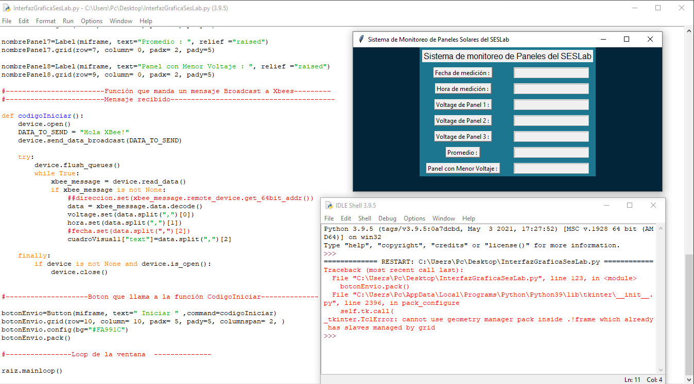This screenshot has height=384, width=694.
Task: Open the Format menu in the editor
Action: click(46, 21)
